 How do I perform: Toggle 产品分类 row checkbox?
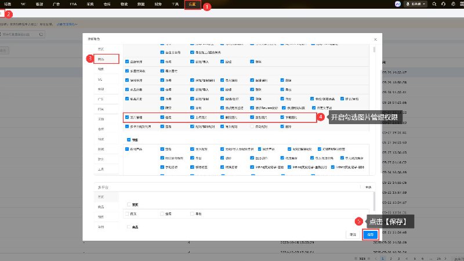[127, 89]
